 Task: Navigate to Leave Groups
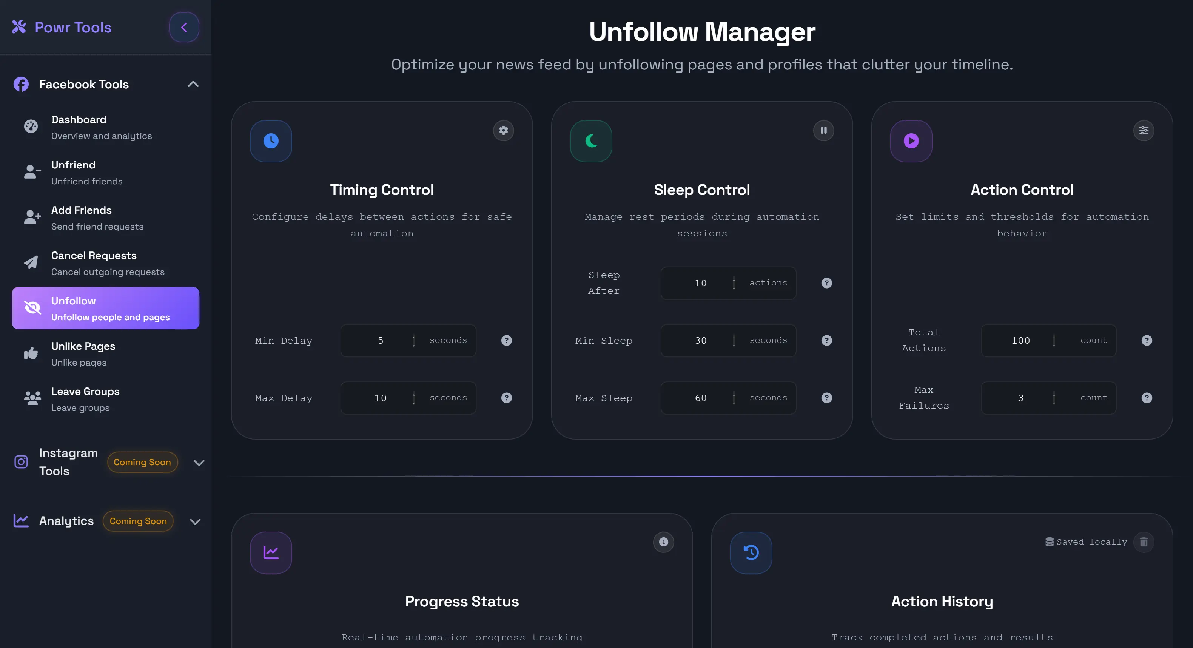point(106,399)
